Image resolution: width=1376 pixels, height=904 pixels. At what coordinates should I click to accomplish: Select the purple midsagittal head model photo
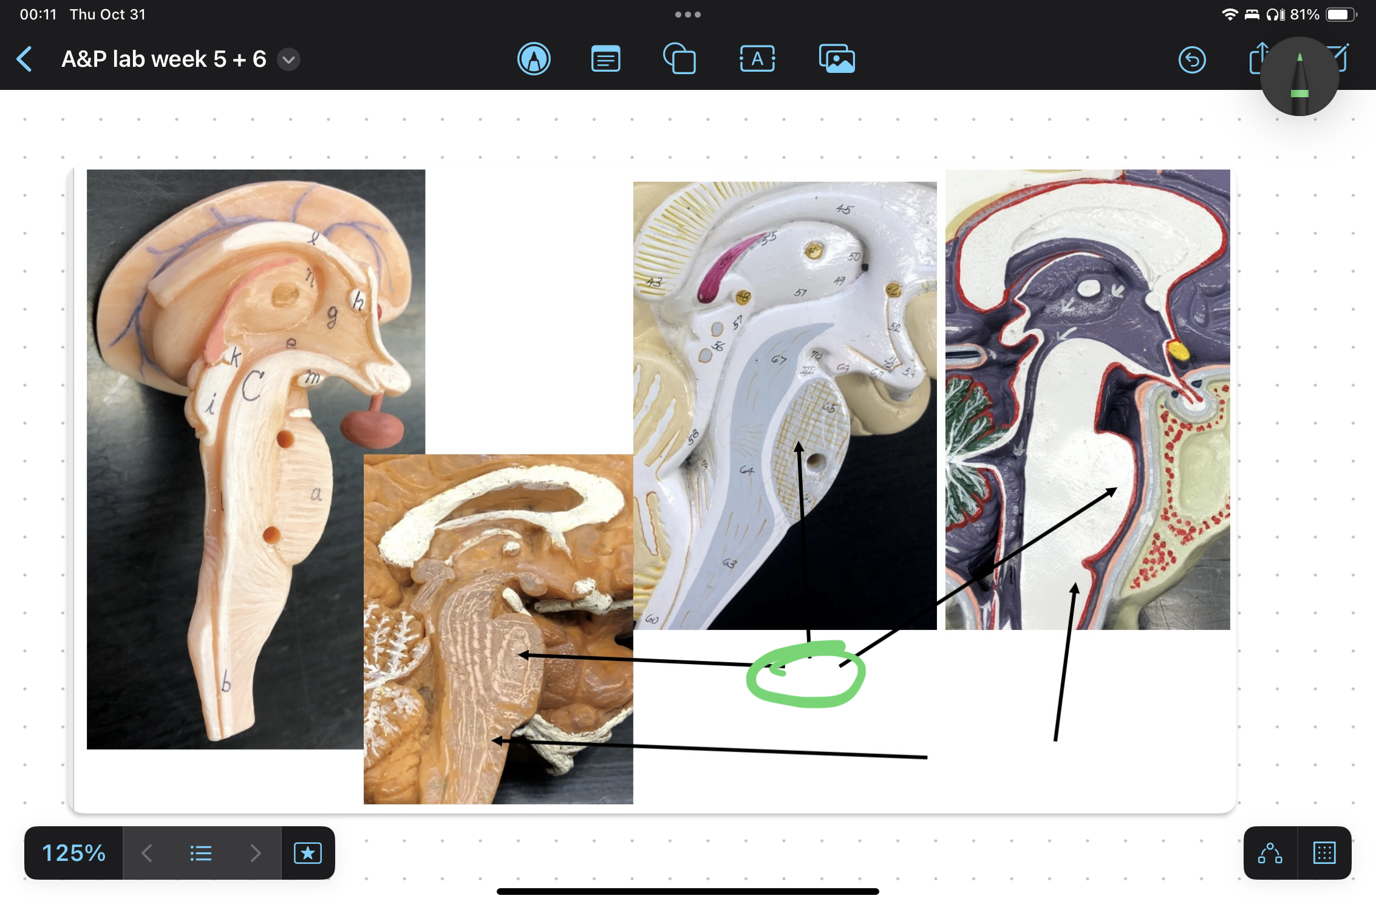tap(1088, 400)
